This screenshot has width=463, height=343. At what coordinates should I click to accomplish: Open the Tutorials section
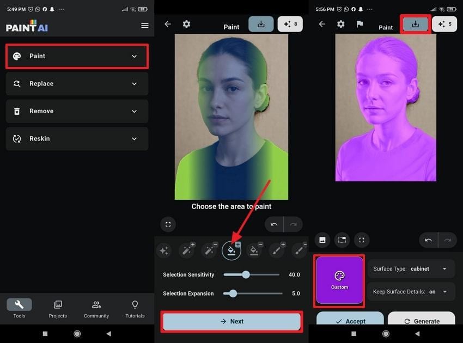[135, 309]
